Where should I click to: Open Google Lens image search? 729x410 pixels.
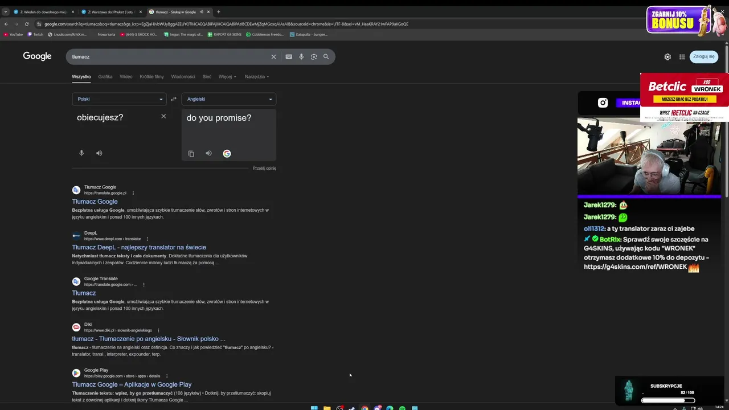(314, 57)
